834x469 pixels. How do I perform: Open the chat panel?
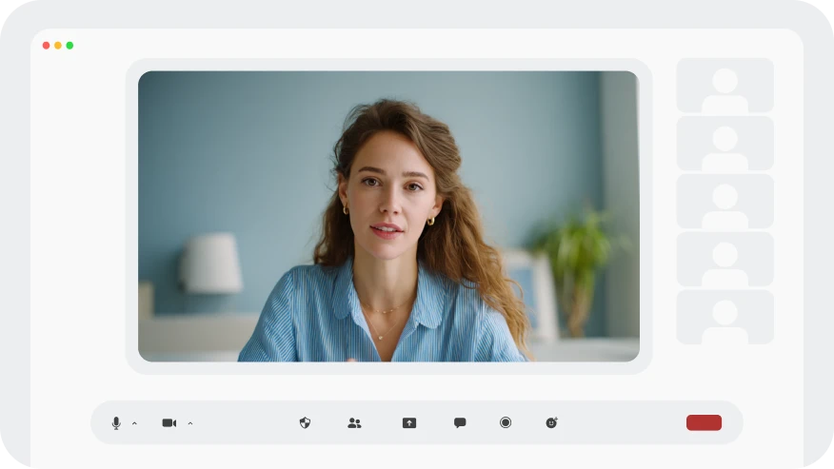460,423
